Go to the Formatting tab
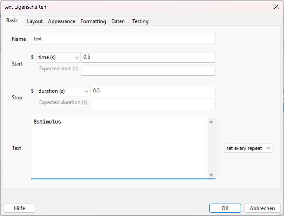 tap(93, 21)
